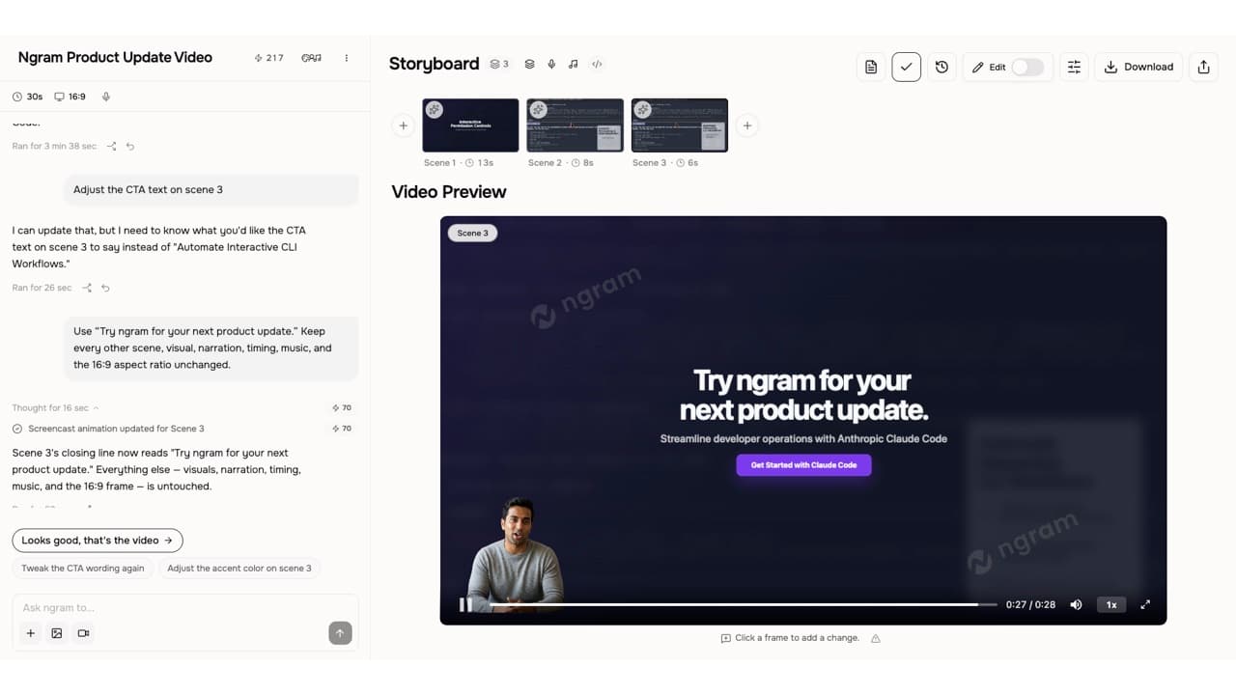
Task: Click the 'Ngram Product Update Video' title
Action: pos(115,57)
